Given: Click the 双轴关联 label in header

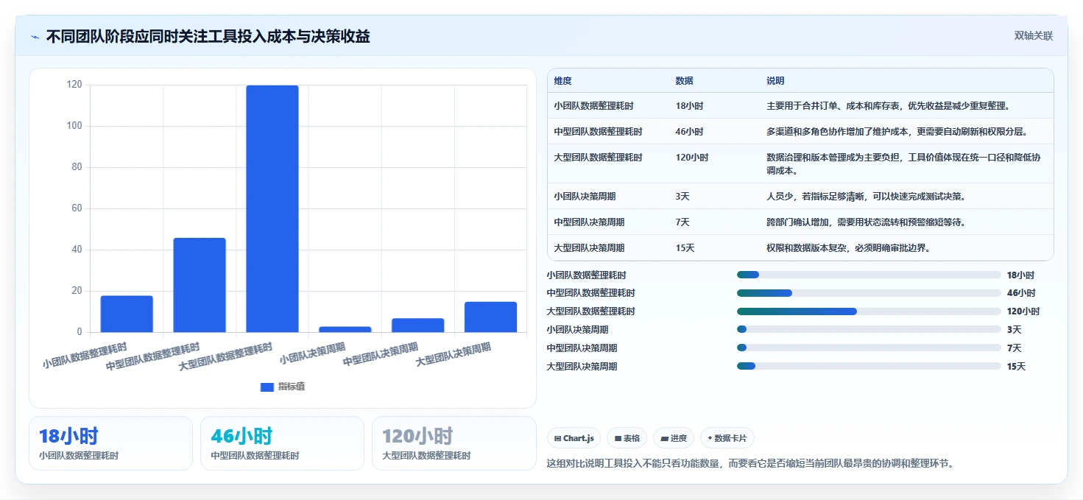Looking at the screenshot, I should click(x=1034, y=35).
